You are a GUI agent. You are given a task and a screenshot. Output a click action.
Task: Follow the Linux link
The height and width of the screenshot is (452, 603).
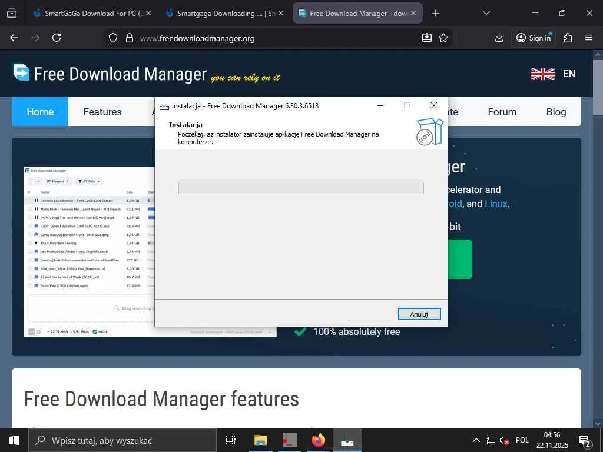pos(496,204)
